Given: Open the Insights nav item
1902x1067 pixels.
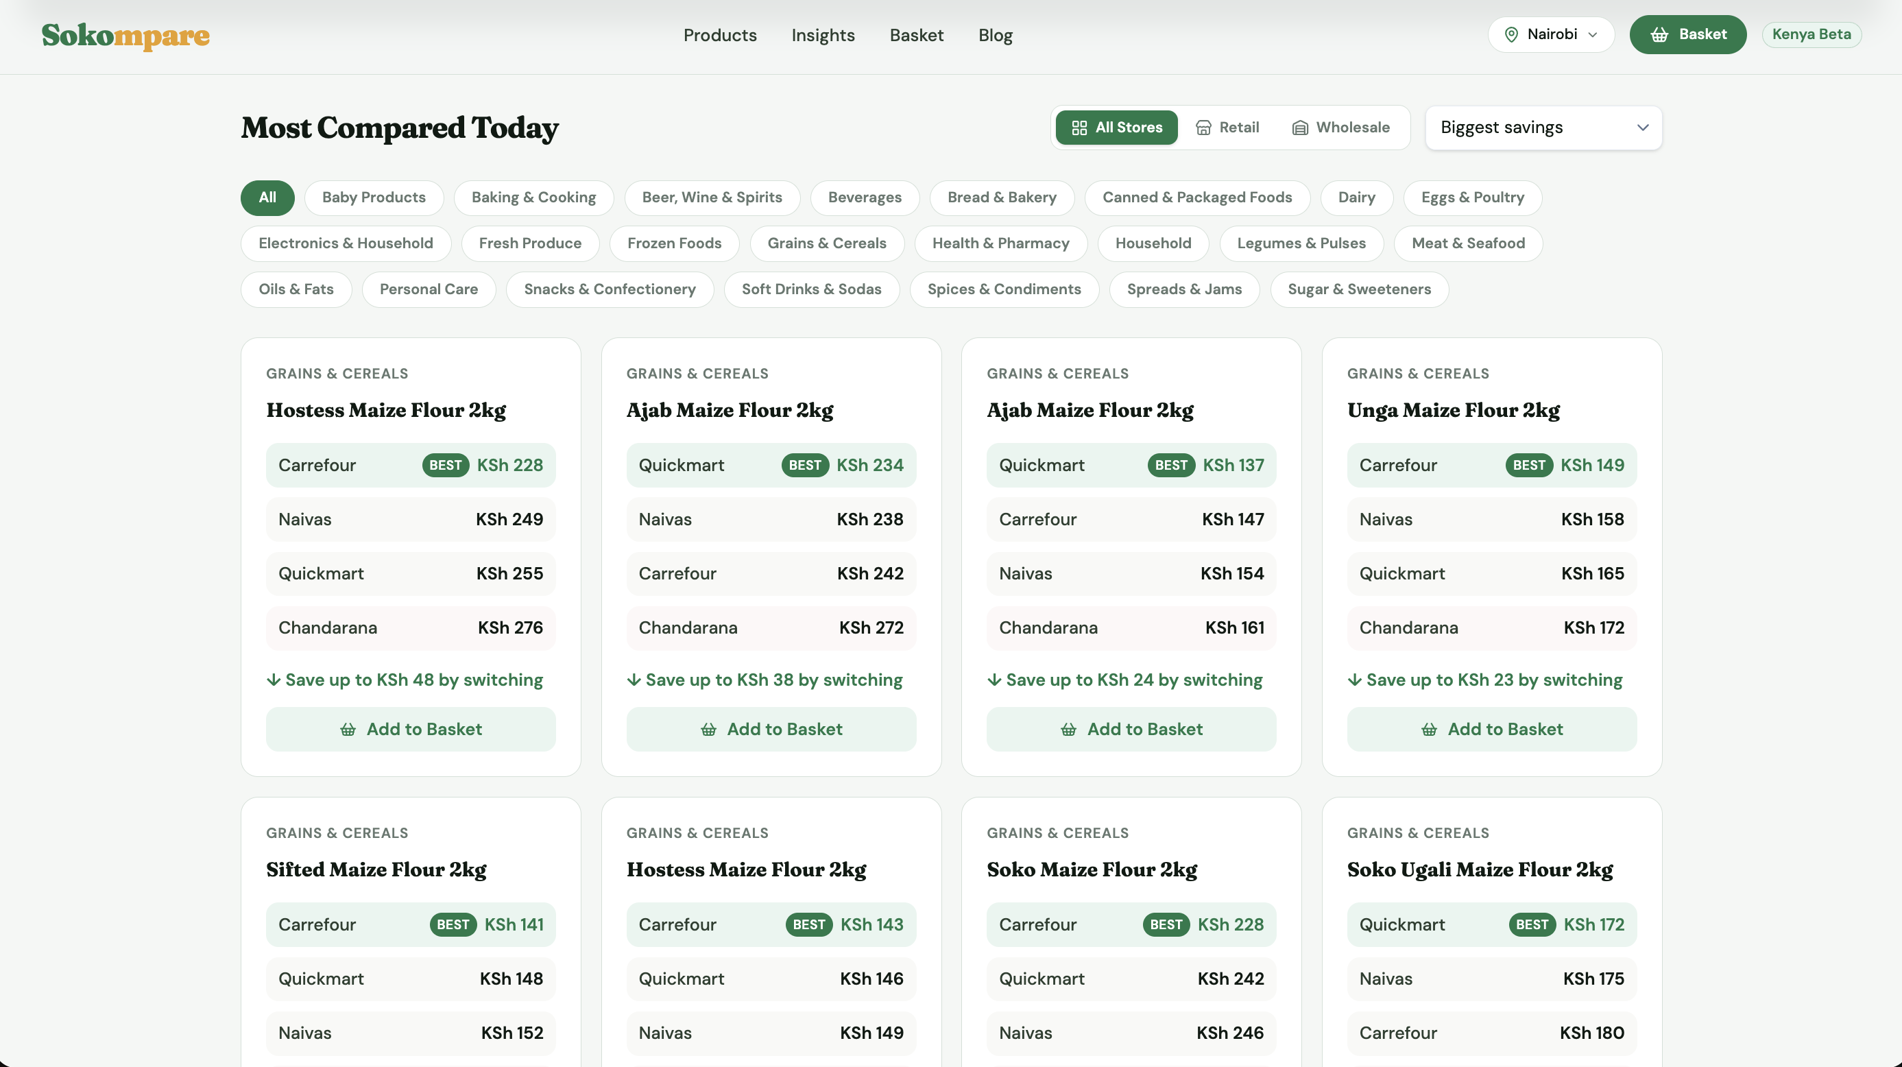Looking at the screenshot, I should (823, 35).
